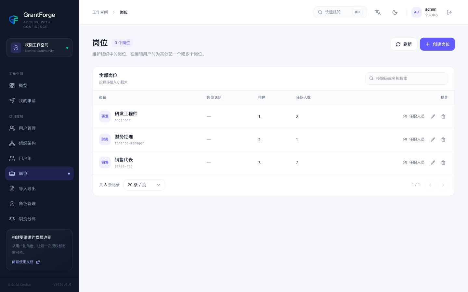Open 导入导出 in the sidebar
This screenshot has width=468, height=292.
click(39, 189)
